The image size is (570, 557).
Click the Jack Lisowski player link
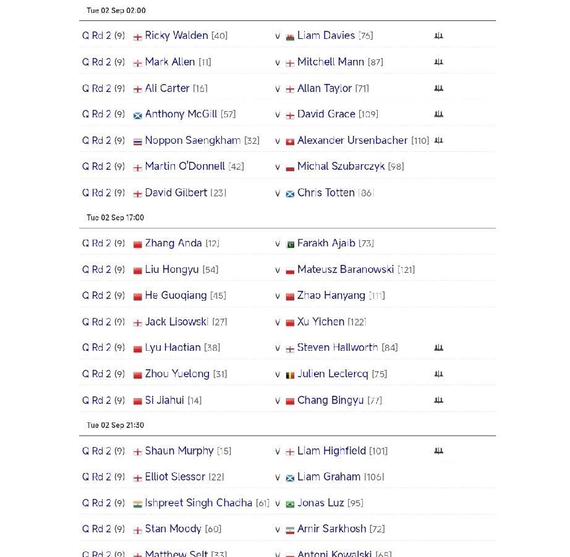pos(176,322)
